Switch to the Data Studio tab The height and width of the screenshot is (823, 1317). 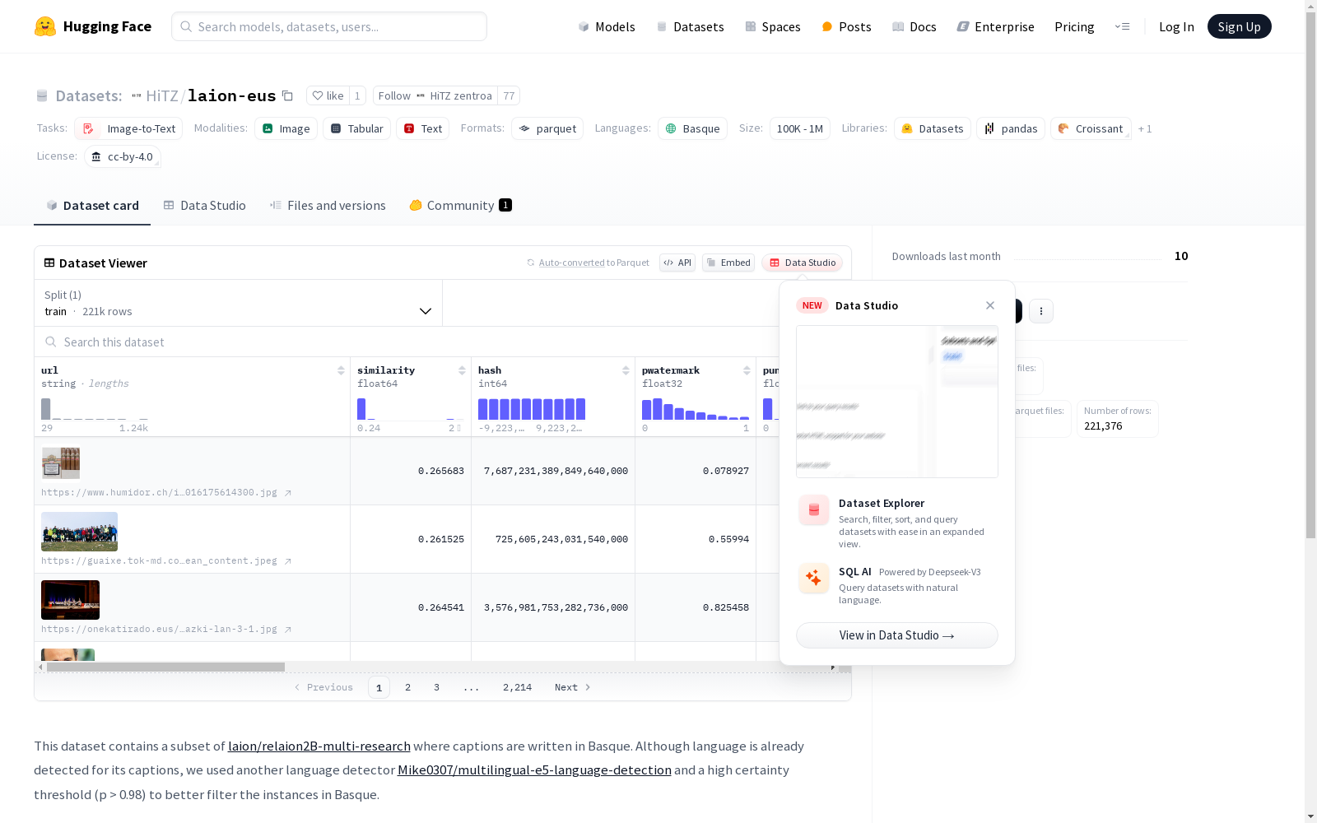coord(205,206)
